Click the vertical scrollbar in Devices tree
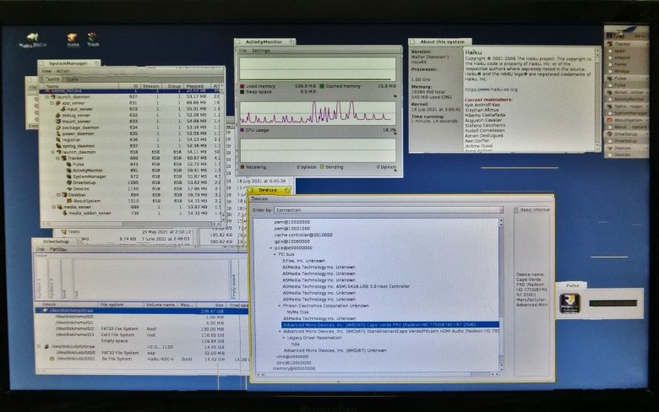 pyautogui.click(x=501, y=295)
